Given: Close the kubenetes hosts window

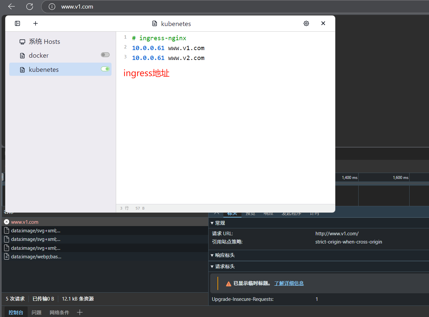Looking at the screenshot, I should click(323, 23).
